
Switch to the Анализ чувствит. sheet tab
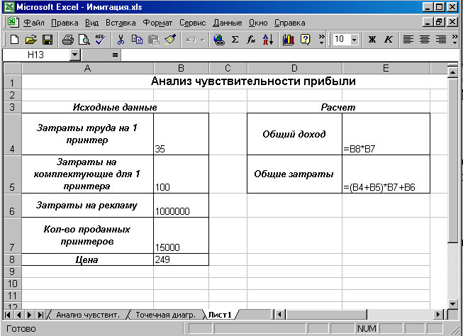(x=88, y=315)
